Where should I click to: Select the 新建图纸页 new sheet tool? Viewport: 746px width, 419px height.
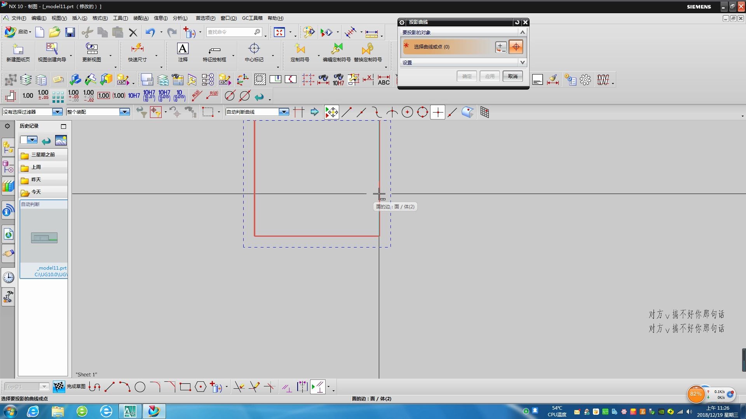pyautogui.click(x=18, y=52)
